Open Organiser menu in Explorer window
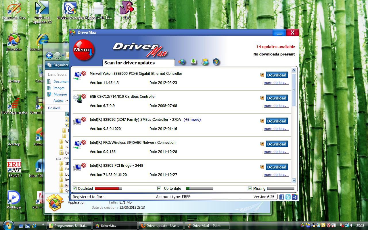368x230 pixels. (x=58, y=65)
